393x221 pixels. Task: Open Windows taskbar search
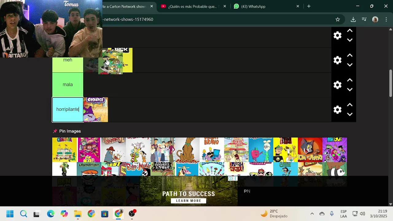[24, 214]
